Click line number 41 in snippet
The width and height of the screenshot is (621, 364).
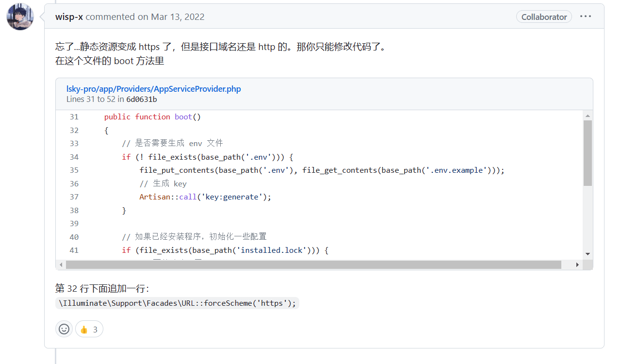(74, 250)
